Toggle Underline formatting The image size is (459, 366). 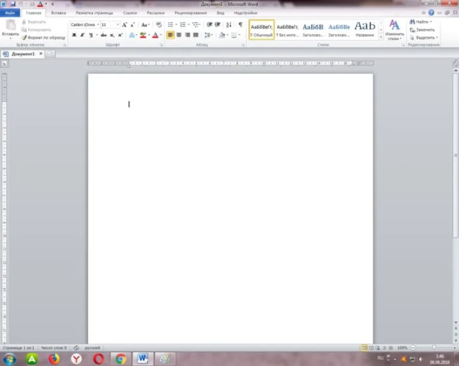point(91,35)
